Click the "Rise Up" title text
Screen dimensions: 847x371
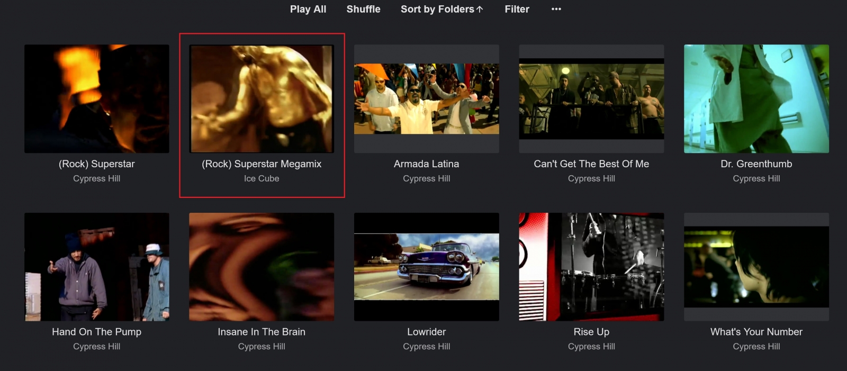tap(591, 332)
